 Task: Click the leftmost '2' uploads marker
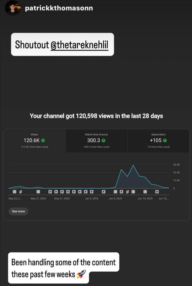pyautogui.click(x=14, y=191)
